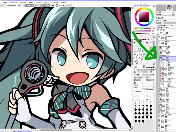Select the flat-topped brush edge shape
This screenshot has width=176, height=132.
[153, 67]
